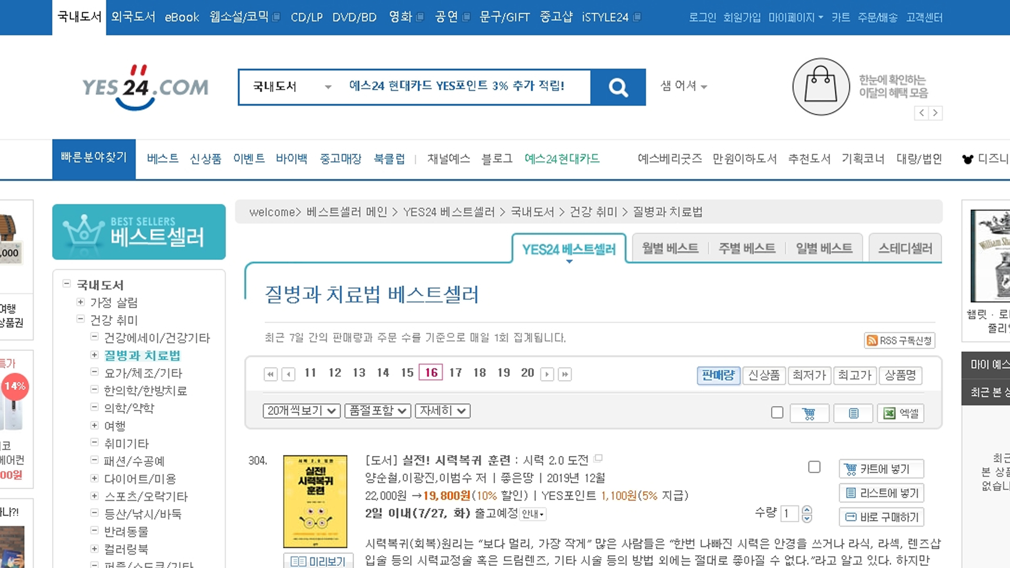
Task: Select the 외국도서 top menu
Action: click(x=133, y=17)
